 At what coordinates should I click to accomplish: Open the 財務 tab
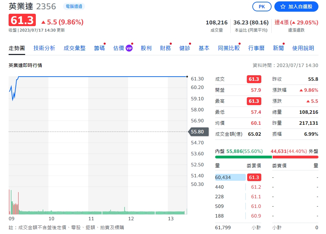pos(165,48)
